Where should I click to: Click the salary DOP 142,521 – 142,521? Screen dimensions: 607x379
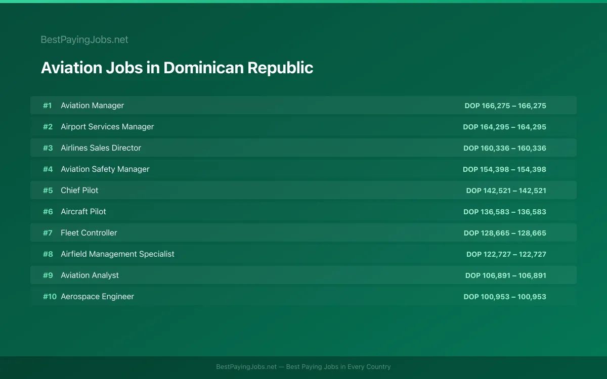506,191
